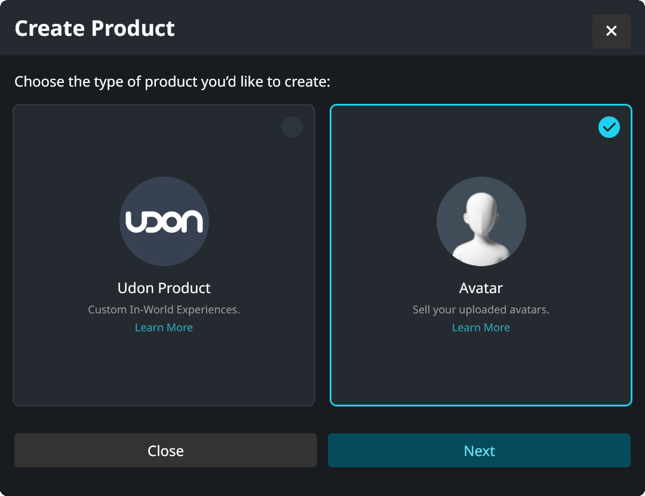Select the Udon Product radio circle
The width and height of the screenshot is (645, 496).
tap(292, 127)
